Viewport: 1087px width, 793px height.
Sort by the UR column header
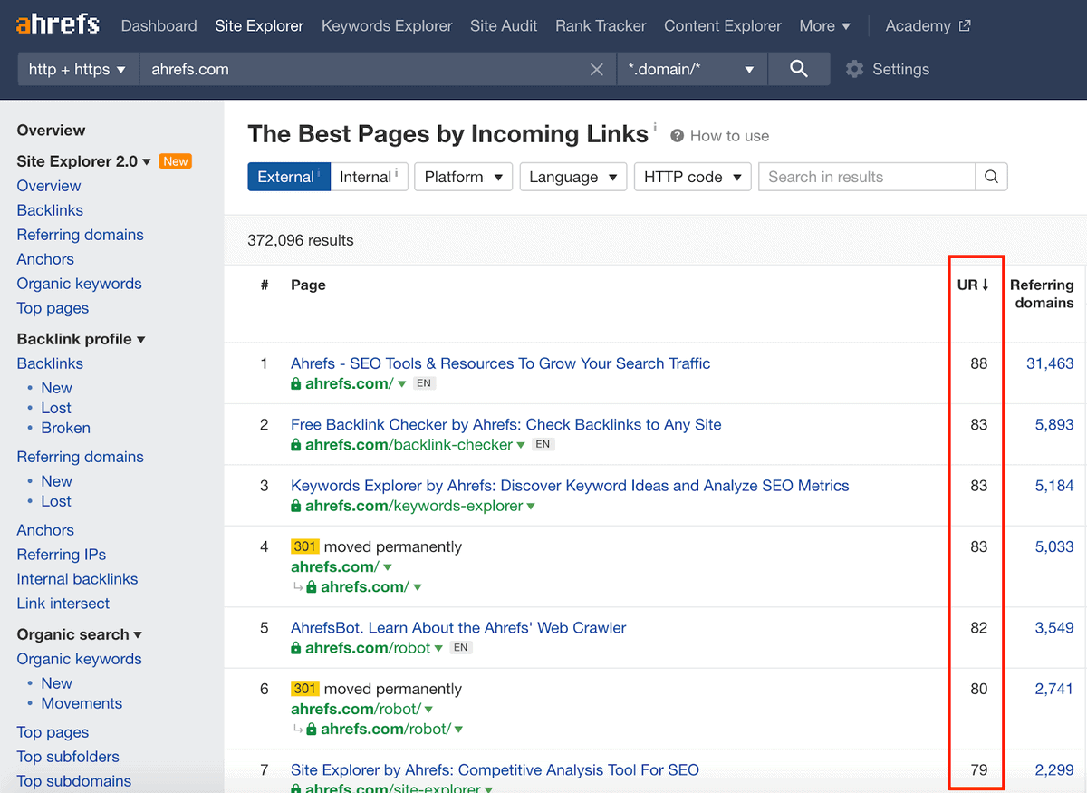pos(973,285)
